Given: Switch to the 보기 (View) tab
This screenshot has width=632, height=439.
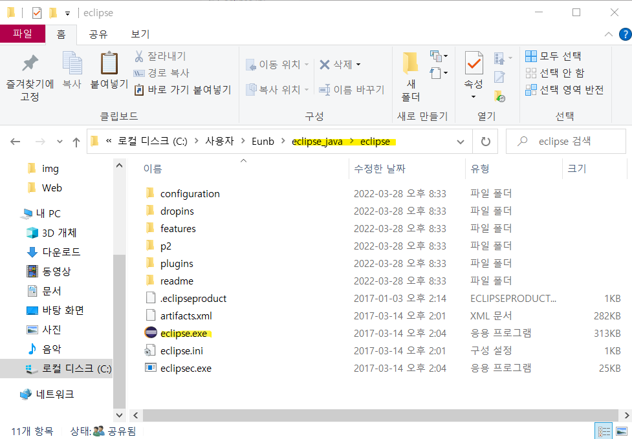Looking at the screenshot, I should coord(140,34).
